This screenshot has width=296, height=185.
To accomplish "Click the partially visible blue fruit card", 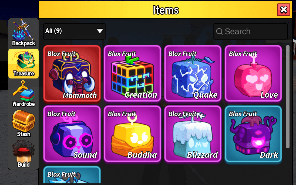I will tap(72, 175).
